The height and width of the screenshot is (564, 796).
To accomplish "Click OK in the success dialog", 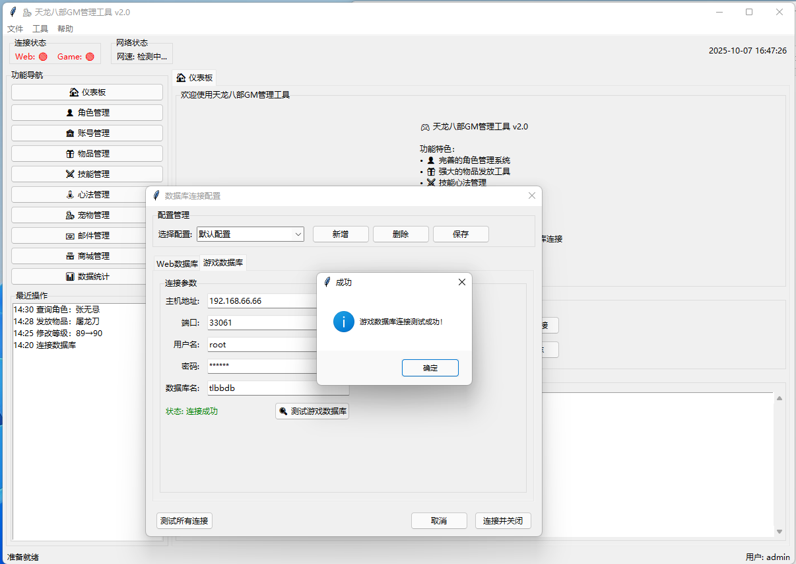I will click(430, 368).
